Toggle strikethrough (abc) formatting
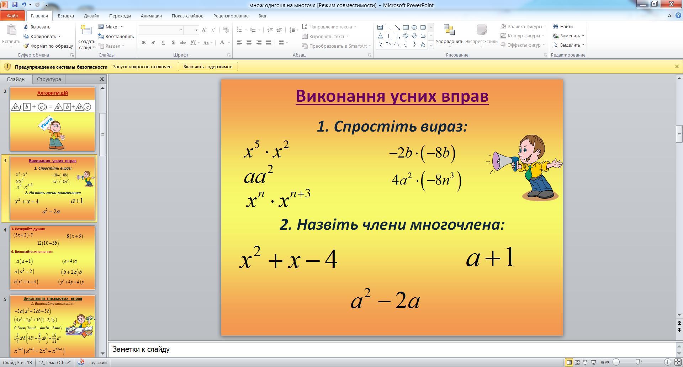Image resolution: width=683 pixels, height=367 pixels. pos(183,42)
